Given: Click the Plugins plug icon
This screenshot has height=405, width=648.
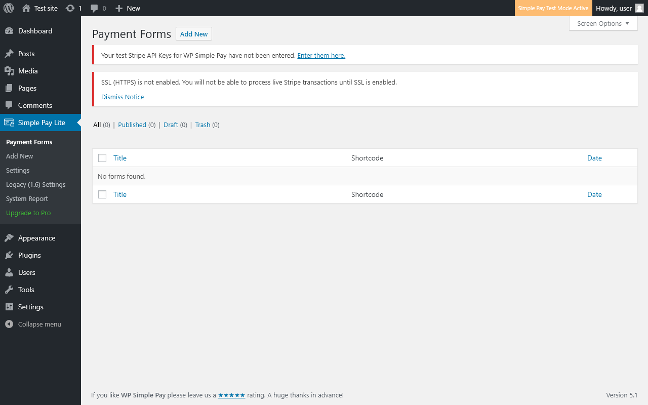Looking at the screenshot, I should point(9,255).
